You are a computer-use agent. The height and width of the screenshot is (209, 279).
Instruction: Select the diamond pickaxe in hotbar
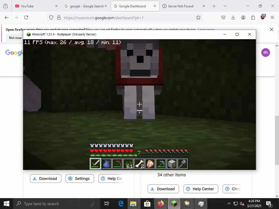[x=161, y=164]
